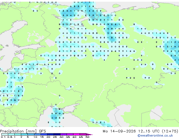Select the 25–30 mm darkest navy swatch
The width and height of the screenshot is (179, 138).
(x=57, y=134)
